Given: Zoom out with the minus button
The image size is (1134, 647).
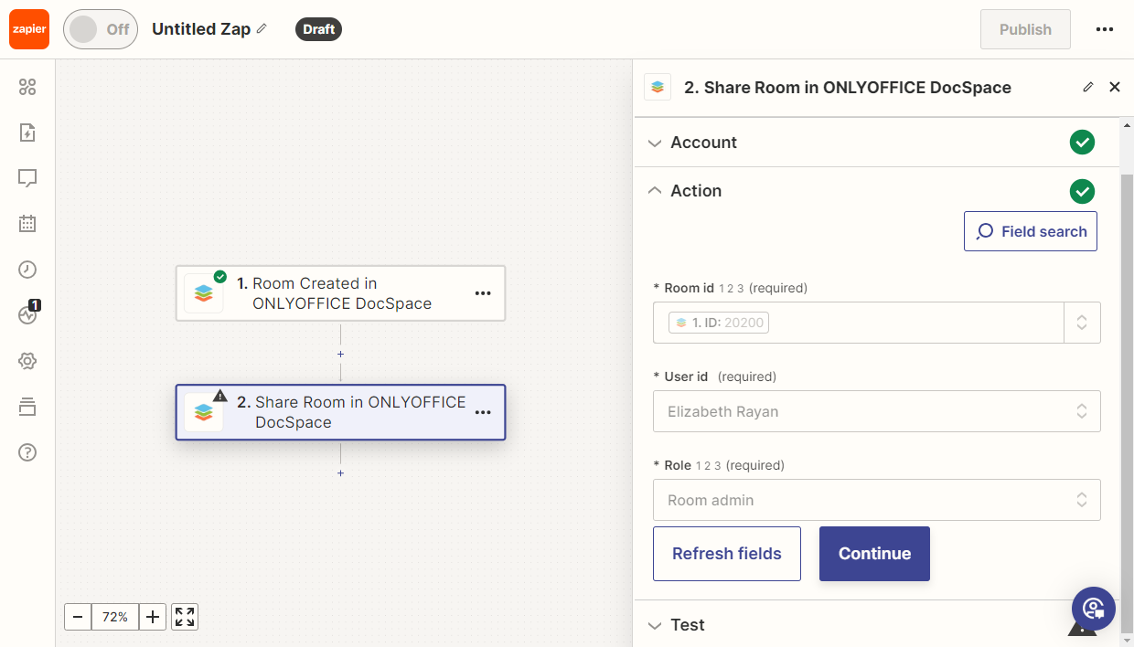Looking at the screenshot, I should 78,617.
